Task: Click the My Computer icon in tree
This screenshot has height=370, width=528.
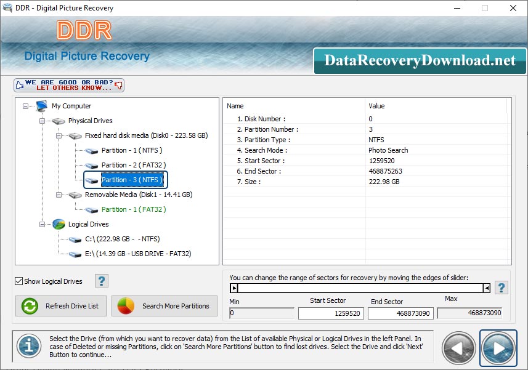Action: click(42, 106)
